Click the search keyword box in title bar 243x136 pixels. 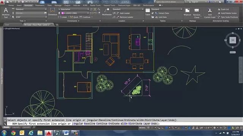tap(170, 2)
